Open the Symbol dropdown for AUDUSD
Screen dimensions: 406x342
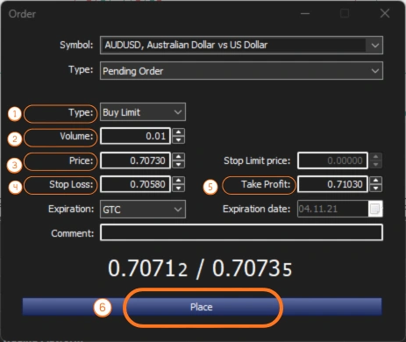point(241,45)
